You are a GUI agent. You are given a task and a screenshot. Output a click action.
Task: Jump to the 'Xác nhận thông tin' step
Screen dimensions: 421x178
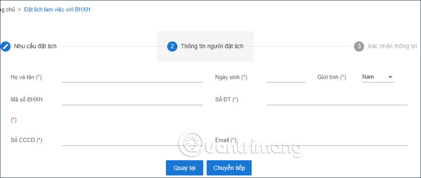(392, 47)
